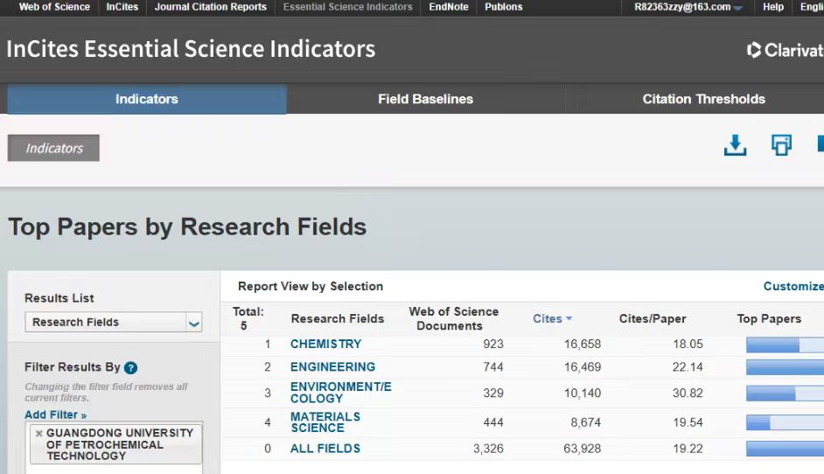Switch to the Field Baselines tab

point(426,99)
